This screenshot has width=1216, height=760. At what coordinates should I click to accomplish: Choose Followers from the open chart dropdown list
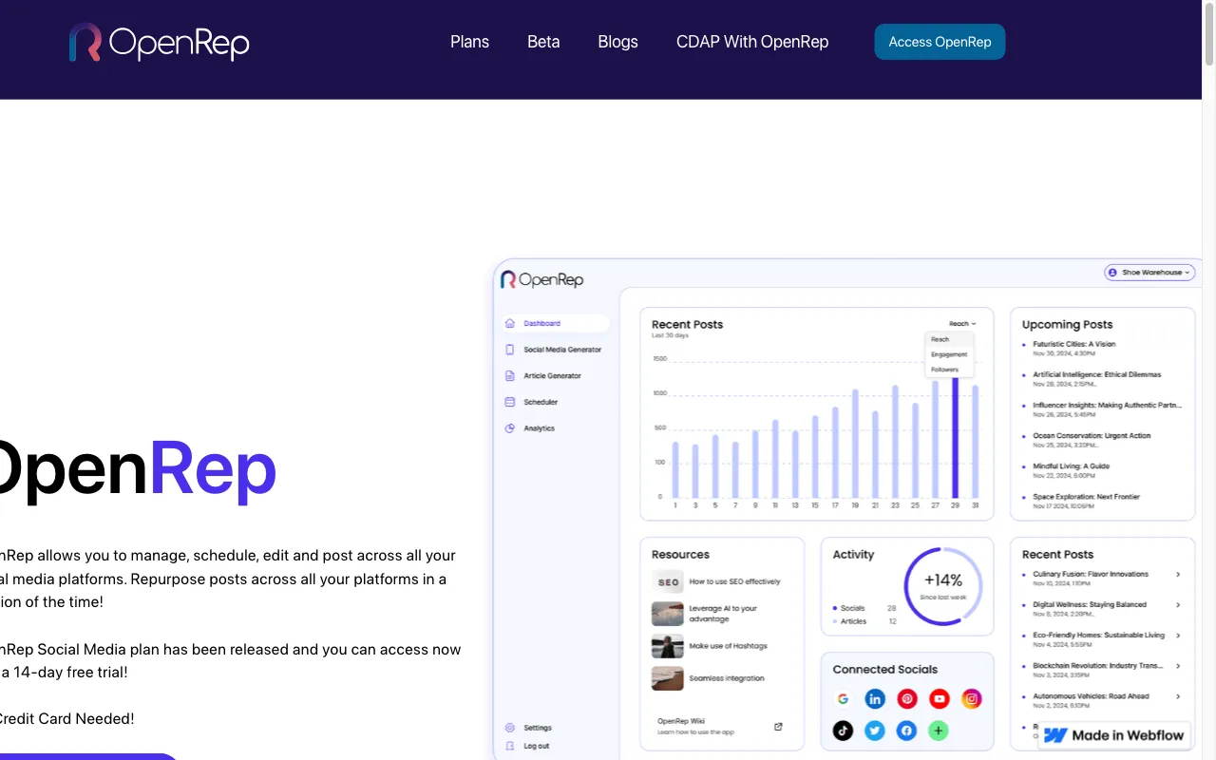coord(944,370)
